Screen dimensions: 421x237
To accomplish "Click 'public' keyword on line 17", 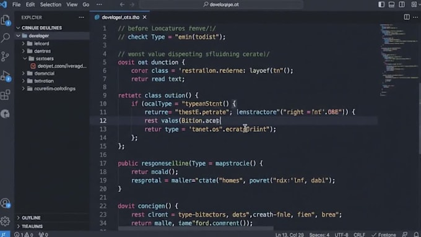I will 128,163.
